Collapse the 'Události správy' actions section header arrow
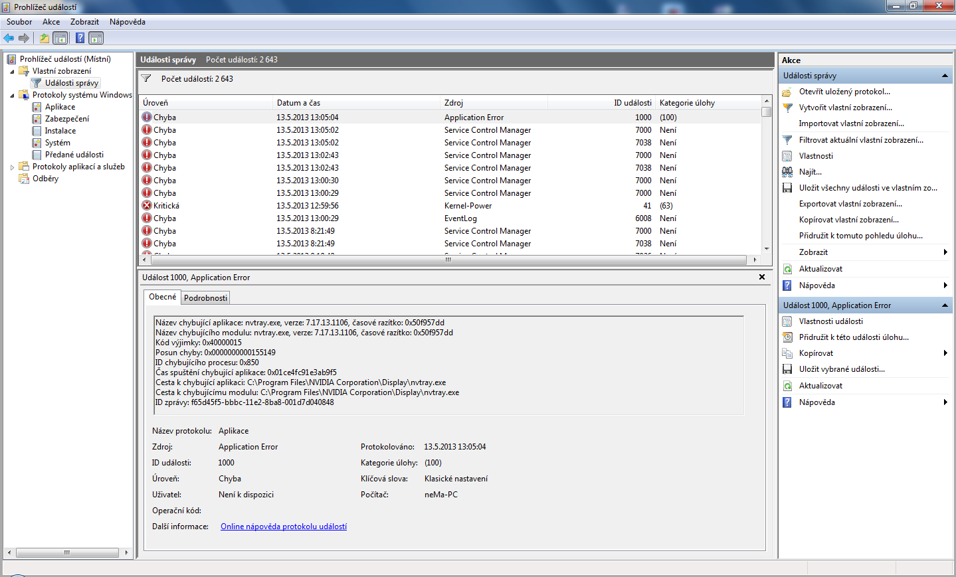Image resolution: width=956 pixels, height=577 pixels. coord(945,76)
